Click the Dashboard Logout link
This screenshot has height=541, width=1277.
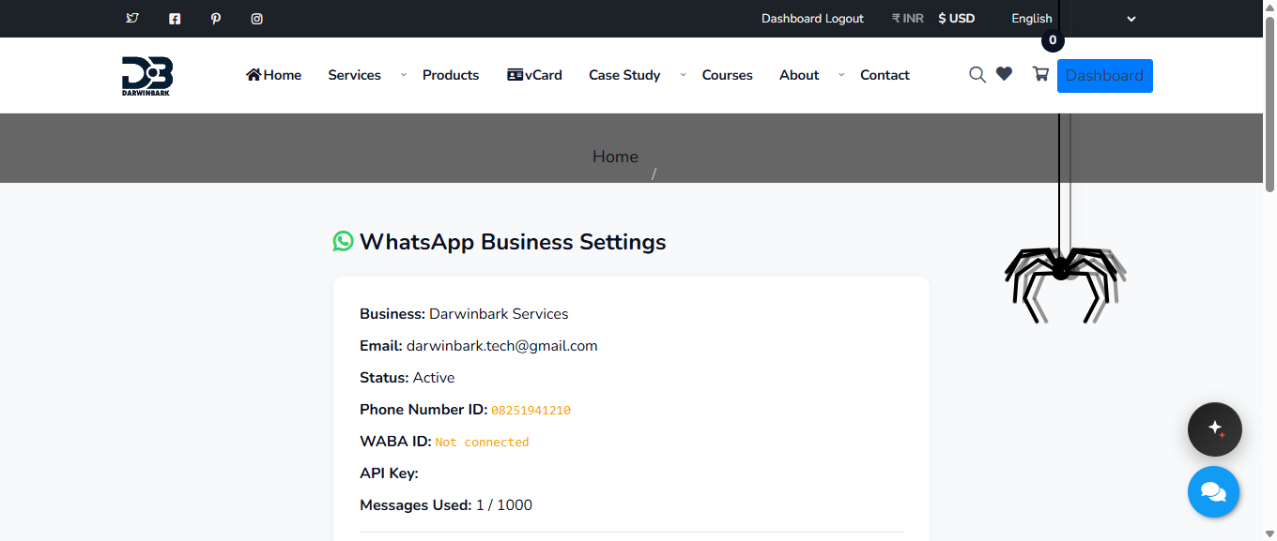click(x=812, y=19)
